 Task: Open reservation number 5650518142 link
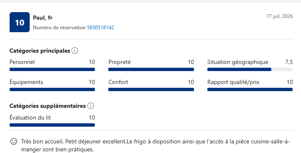pos(100,28)
